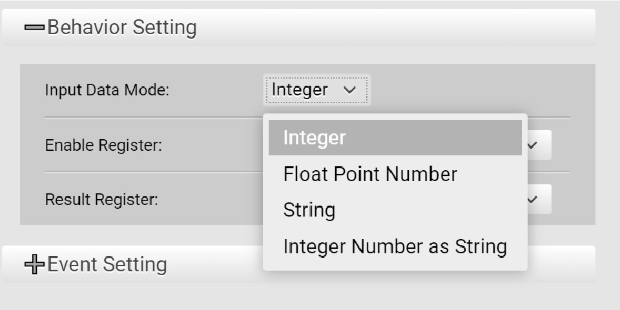Click the Result Register dropdown arrow

coord(532,200)
